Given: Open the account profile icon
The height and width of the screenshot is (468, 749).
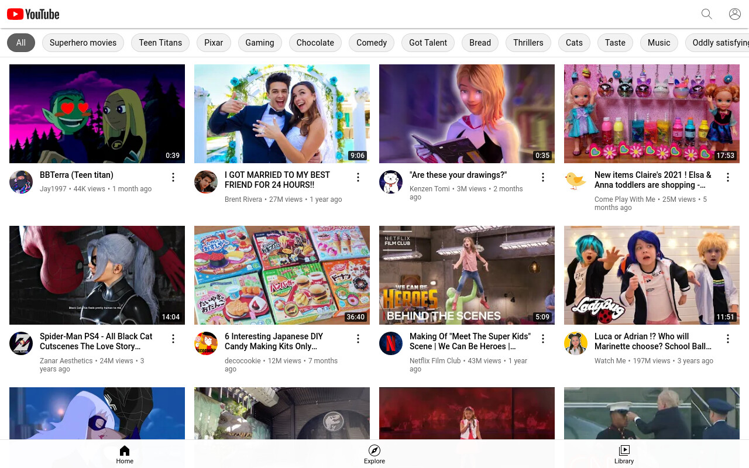Looking at the screenshot, I should tap(735, 14).
